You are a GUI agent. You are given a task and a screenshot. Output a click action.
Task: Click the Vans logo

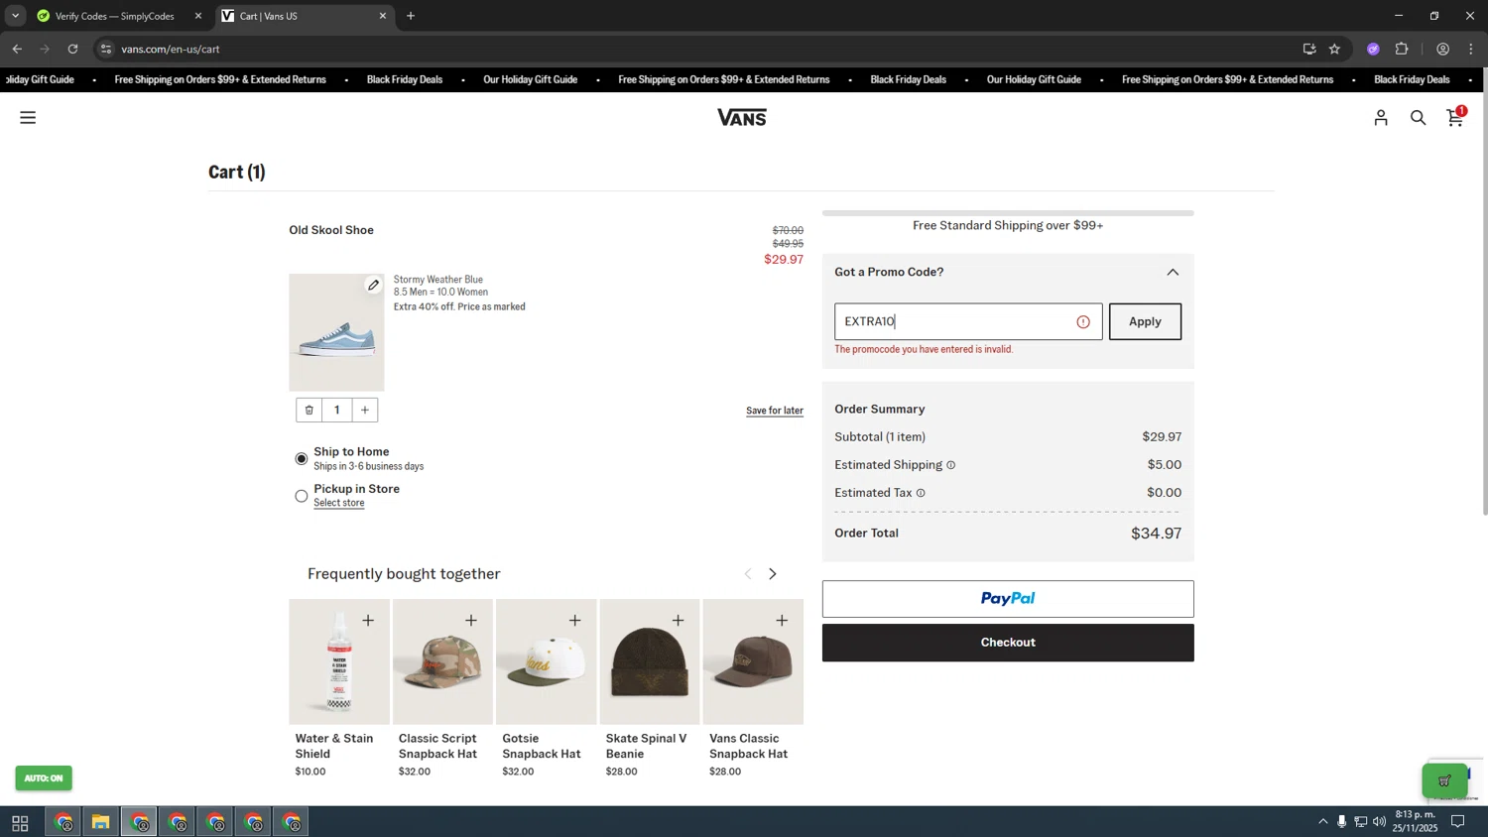742,117
